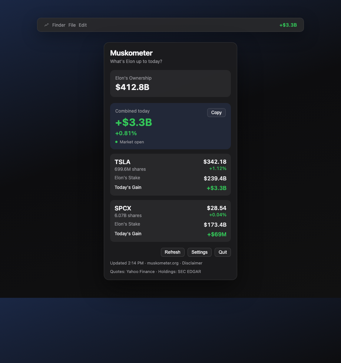
Task: Open the Finder menu
Action: tap(59, 25)
